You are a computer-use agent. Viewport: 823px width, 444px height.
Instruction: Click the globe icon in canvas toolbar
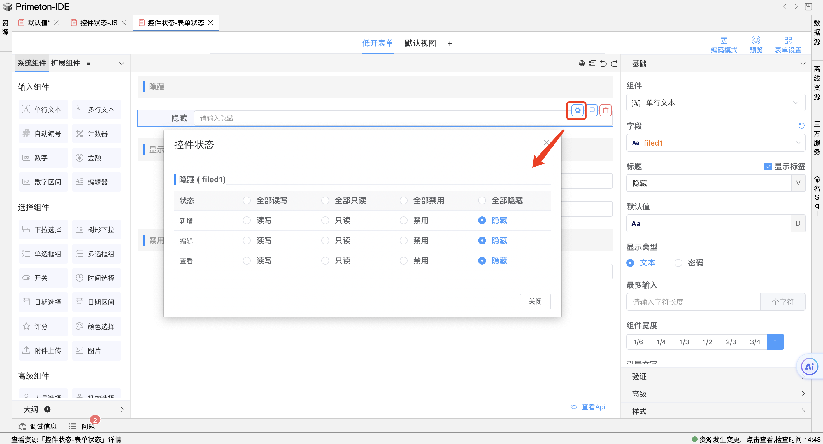point(582,63)
